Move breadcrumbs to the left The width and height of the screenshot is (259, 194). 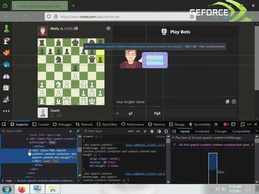(x=3, y=181)
